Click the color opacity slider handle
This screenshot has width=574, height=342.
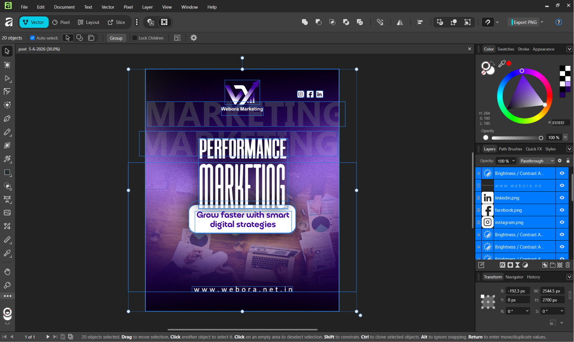[541, 138]
